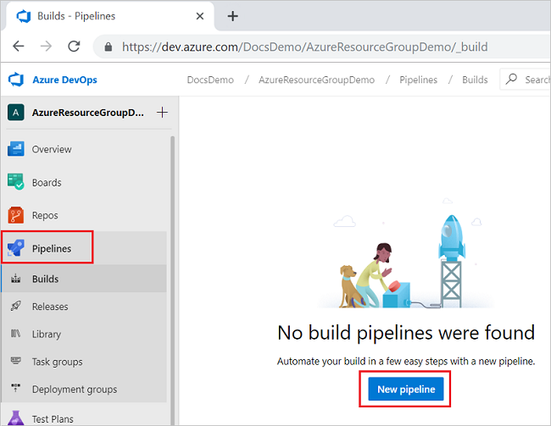
Task: Click the Builds breadcrumb
Action: click(475, 80)
